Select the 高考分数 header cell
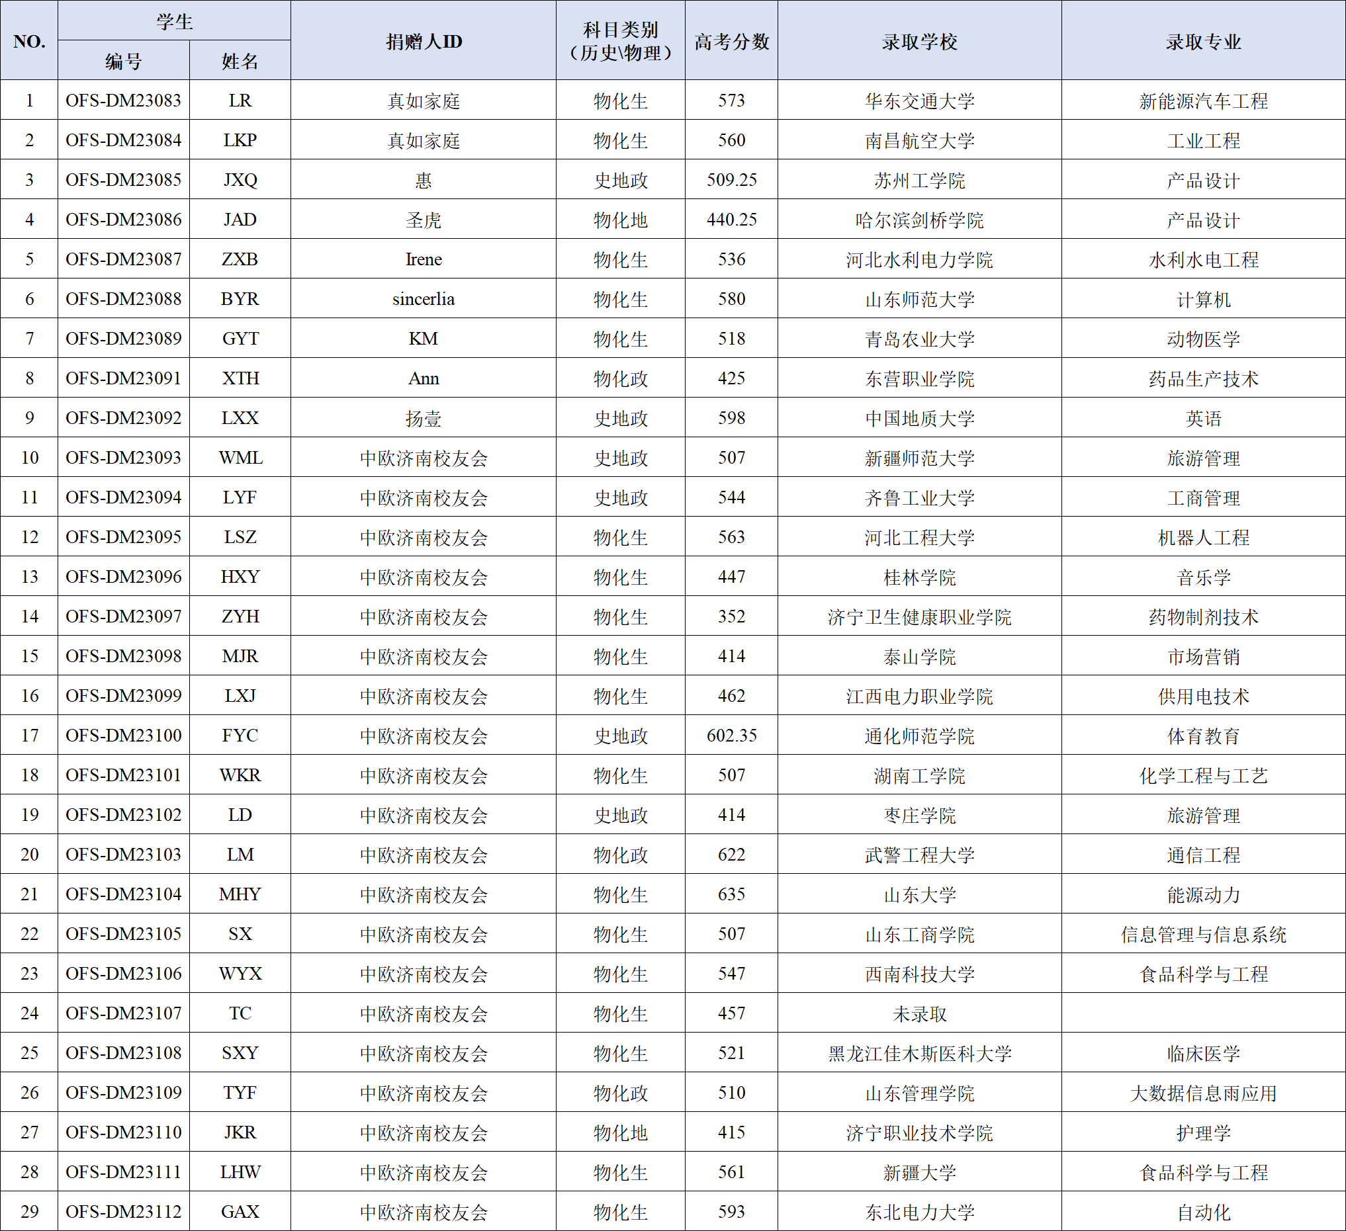The image size is (1346, 1231). [731, 41]
